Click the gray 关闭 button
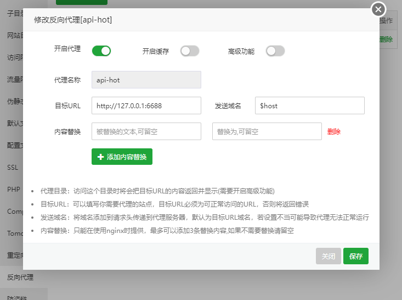402x300 pixels. pos(329,256)
